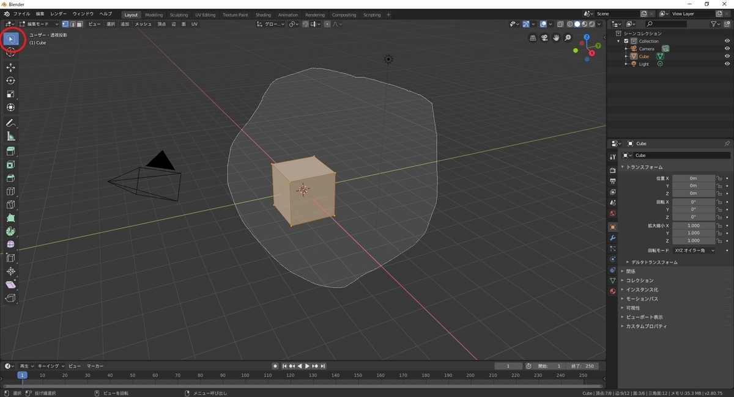This screenshot has height=397, width=734.
Task: Enable face select mode
Action: pos(79,24)
